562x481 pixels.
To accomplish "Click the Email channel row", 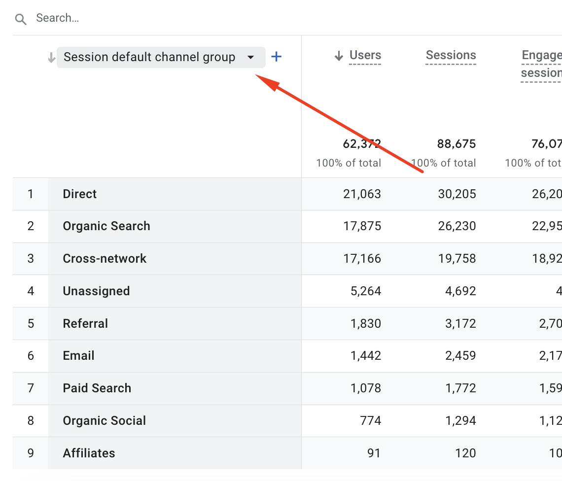I will click(x=78, y=356).
